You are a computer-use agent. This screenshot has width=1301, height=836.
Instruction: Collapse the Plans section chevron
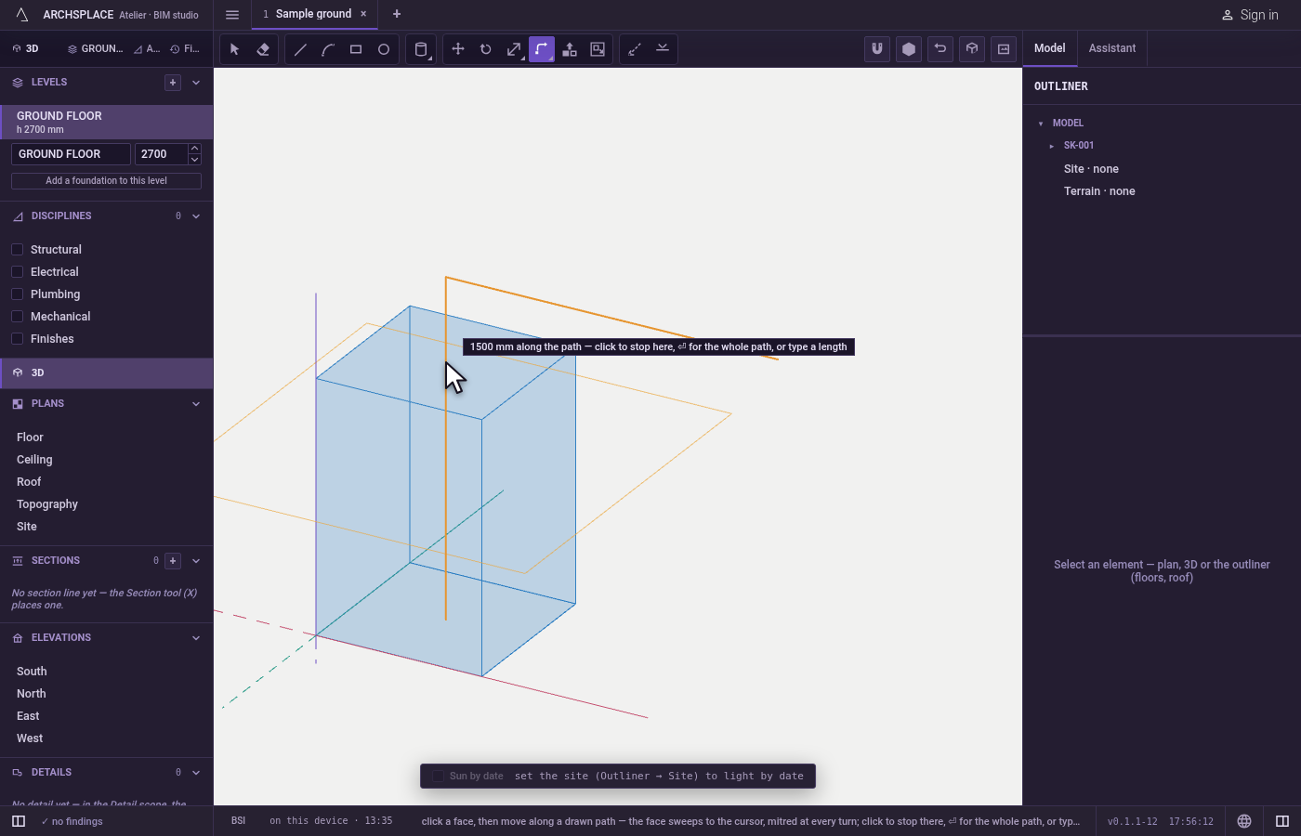[x=196, y=404]
